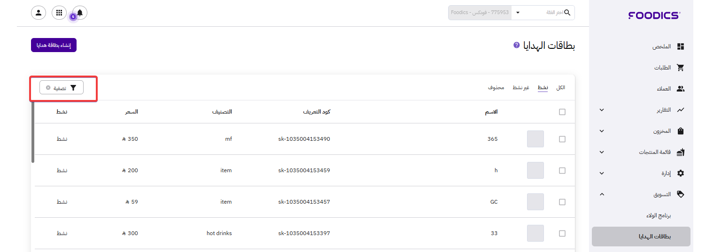
Task: Expand the المخزون inventory menu
Action: [x=602, y=131]
